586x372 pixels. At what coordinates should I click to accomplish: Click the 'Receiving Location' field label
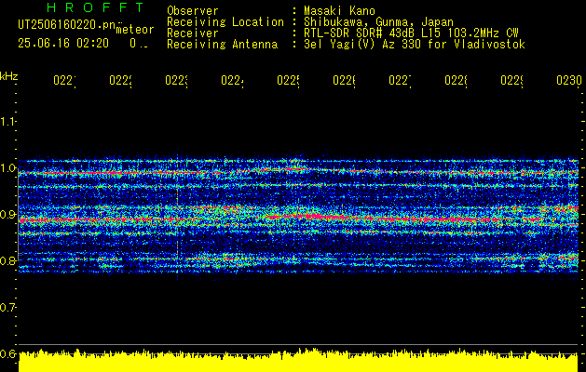tap(225, 22)
